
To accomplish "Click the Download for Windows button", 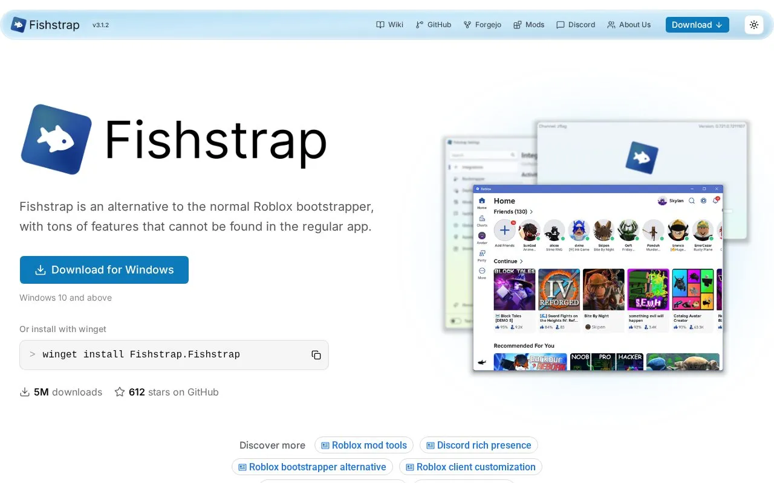I will (104, 270).
